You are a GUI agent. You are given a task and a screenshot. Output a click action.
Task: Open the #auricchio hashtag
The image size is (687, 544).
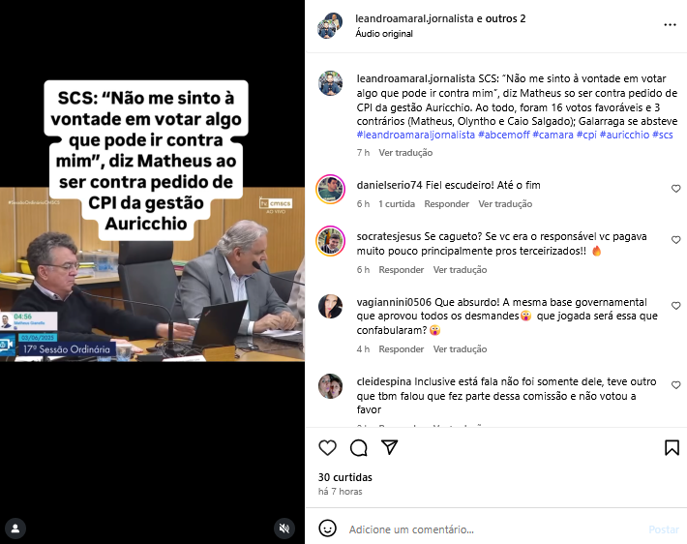624,135
